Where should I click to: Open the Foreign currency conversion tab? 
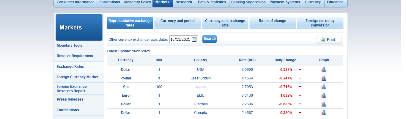click(320, 23)
